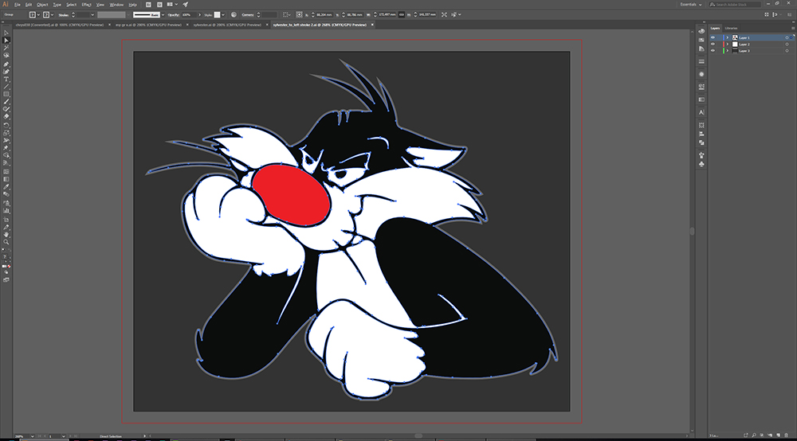Select the Eraser tool

[6, 117]
